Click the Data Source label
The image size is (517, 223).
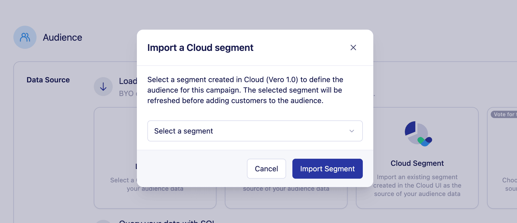tap(48, 80)
